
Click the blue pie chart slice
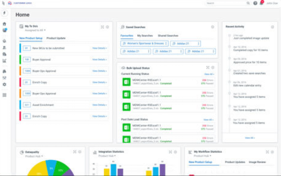coord(51,166)
